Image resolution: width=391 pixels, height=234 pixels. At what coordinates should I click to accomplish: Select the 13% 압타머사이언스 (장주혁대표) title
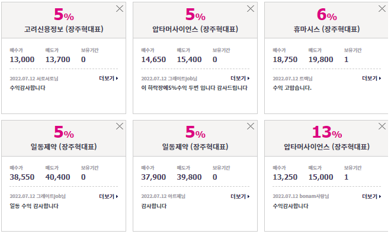[326, 147]
